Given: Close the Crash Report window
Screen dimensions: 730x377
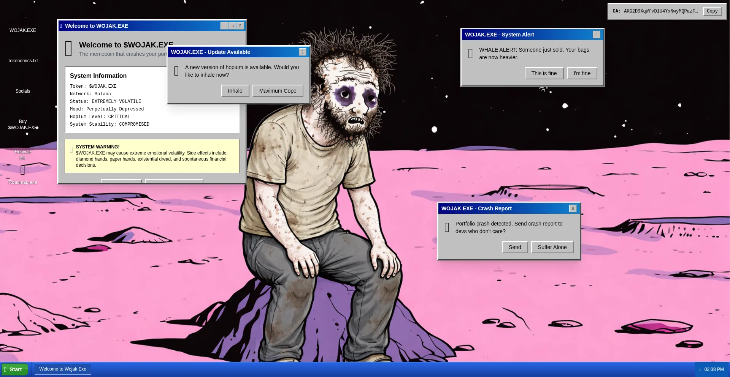Looking at the screenshot, I should coord(573,208).
